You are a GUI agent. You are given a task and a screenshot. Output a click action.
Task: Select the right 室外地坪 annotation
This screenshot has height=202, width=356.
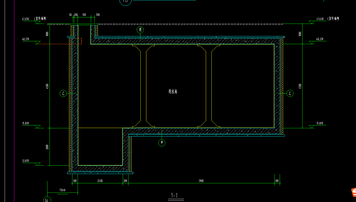point(334,19)
